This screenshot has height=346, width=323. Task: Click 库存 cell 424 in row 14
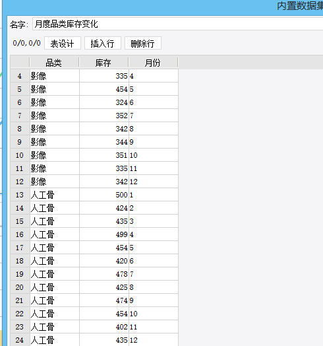click(104, 208)
